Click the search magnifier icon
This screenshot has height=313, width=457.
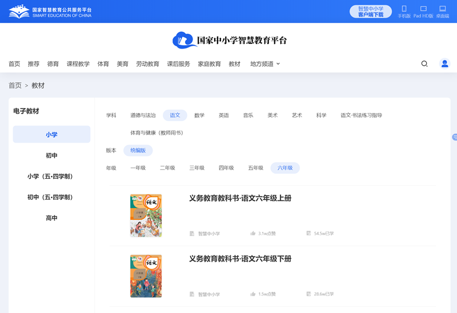[424, 63]
